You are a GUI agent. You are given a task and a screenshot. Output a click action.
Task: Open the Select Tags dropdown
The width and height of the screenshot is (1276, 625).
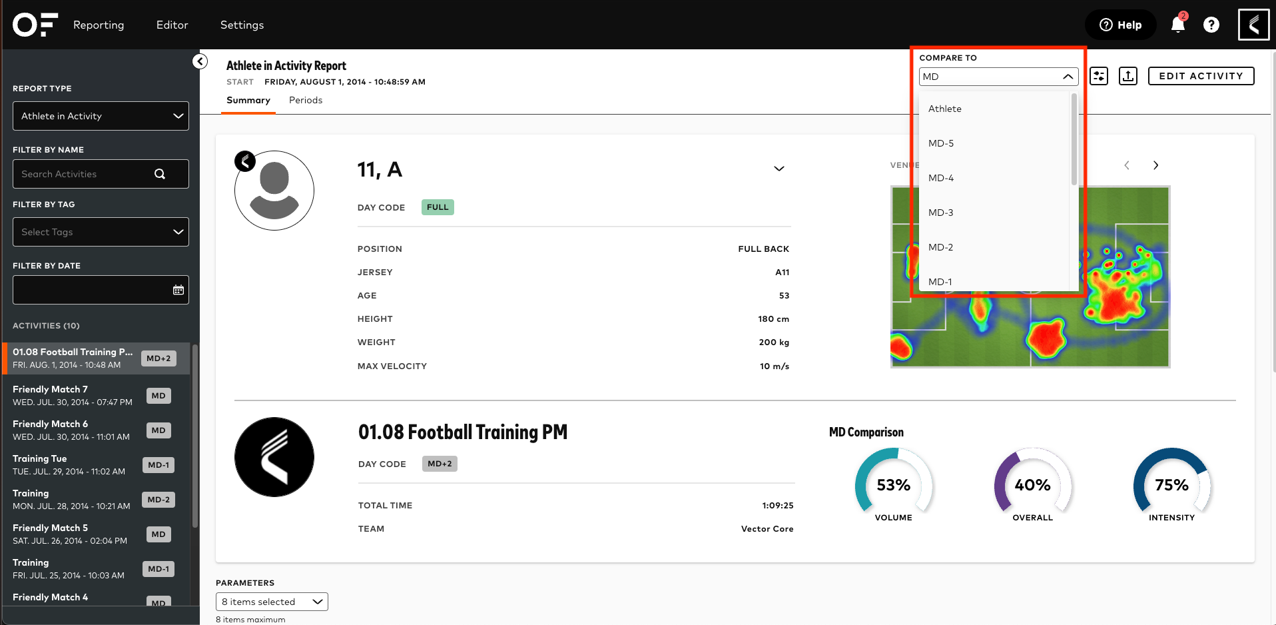coord(100,232)
